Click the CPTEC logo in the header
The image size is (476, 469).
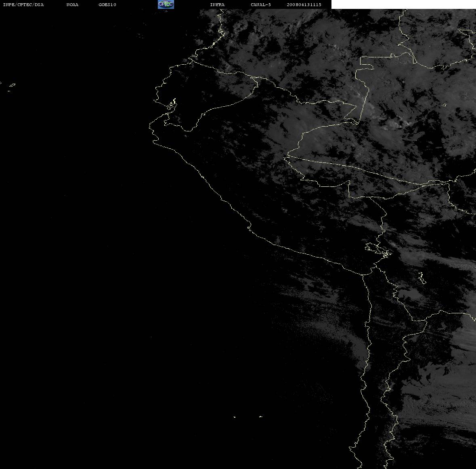pos(166,4)
